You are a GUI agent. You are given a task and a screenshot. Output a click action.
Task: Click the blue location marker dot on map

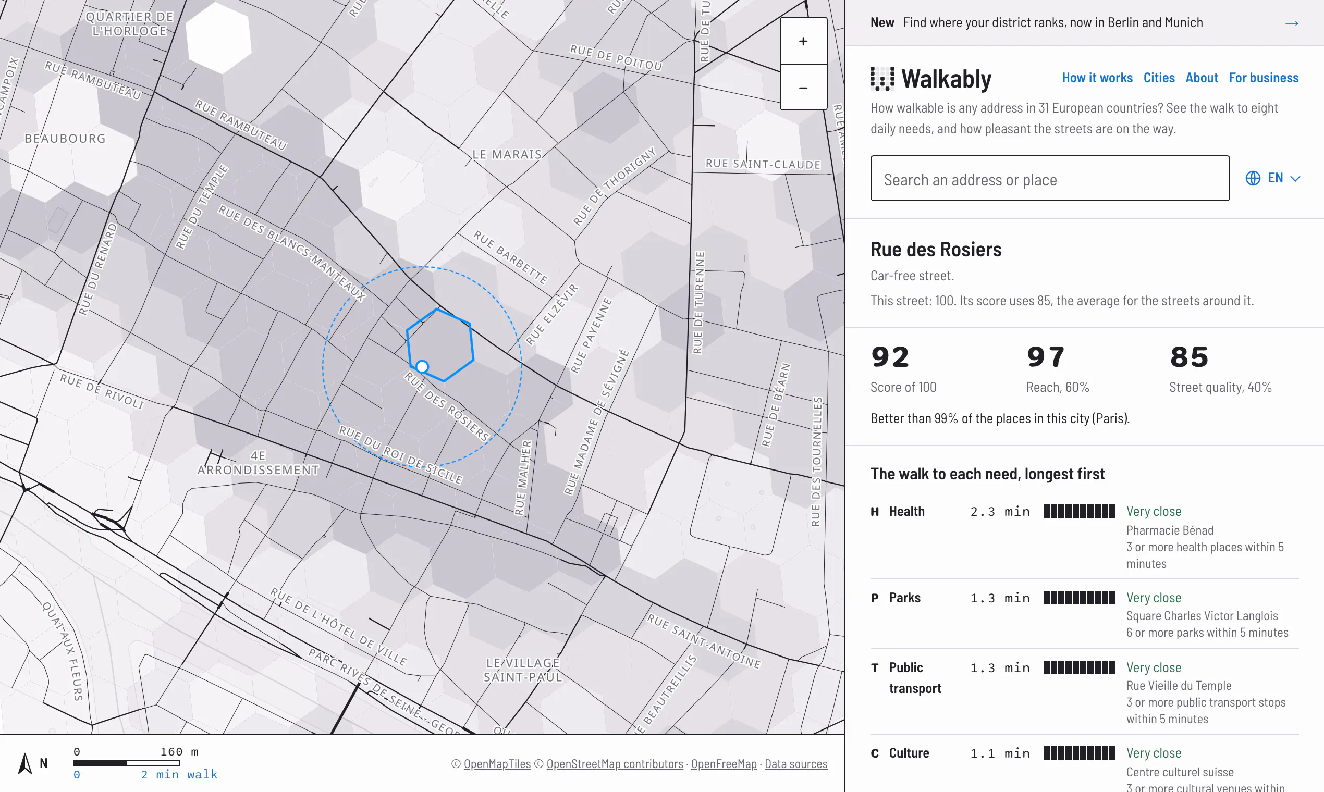(x=422, y=367)
